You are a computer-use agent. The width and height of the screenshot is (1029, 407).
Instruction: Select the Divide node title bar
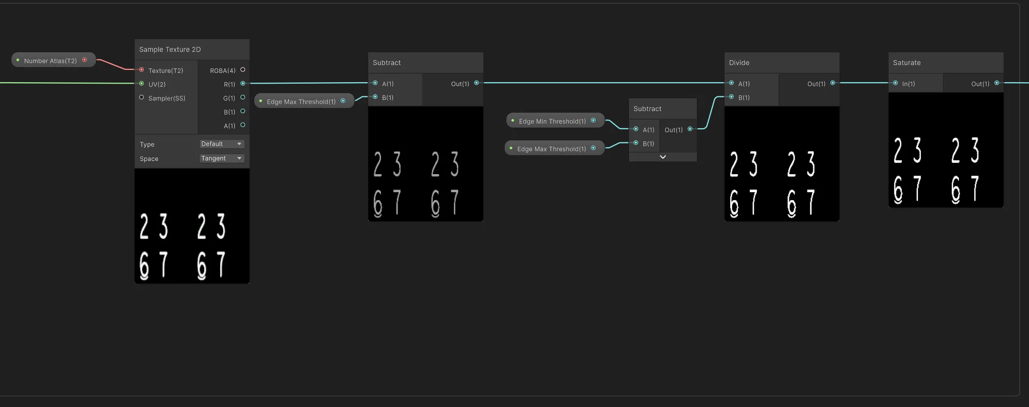(x=781, y=63)
